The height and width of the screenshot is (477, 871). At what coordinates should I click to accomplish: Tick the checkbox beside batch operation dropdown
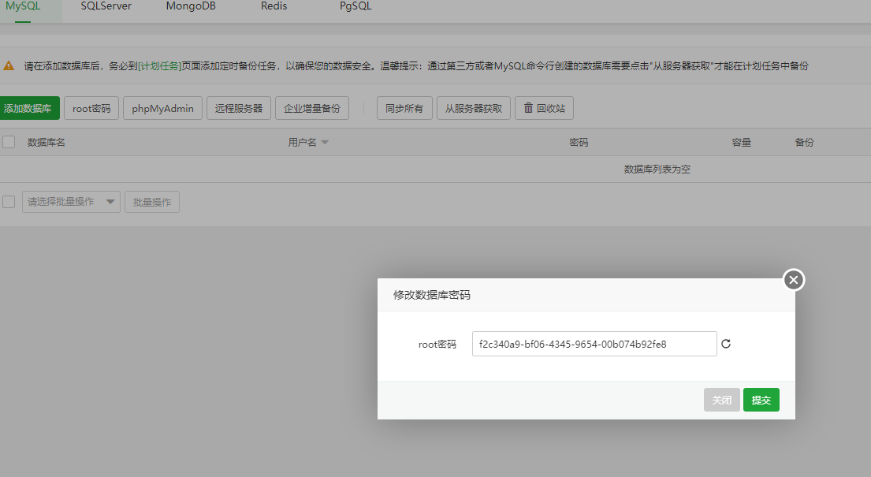tap(9, 201)
